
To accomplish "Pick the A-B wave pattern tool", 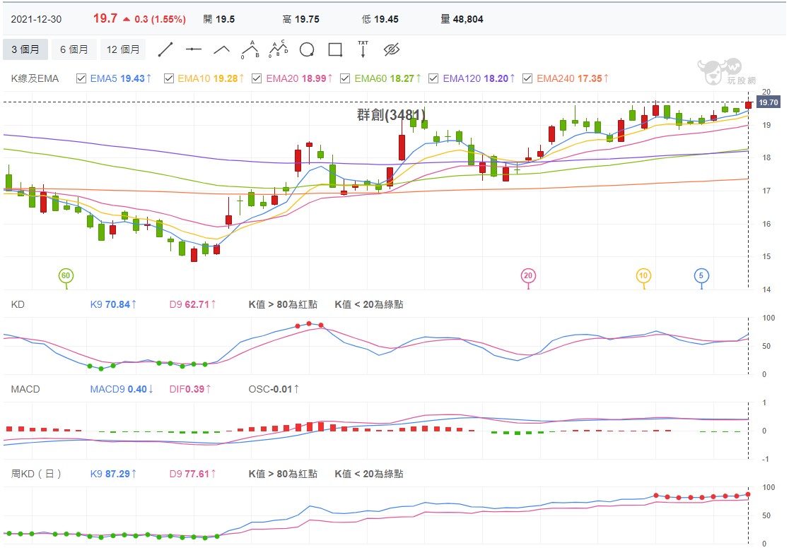I will tap(250, 49).
